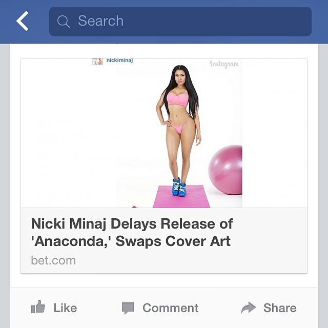Click the Like label text
The image size is (328, 328).
tap(65, 308)
